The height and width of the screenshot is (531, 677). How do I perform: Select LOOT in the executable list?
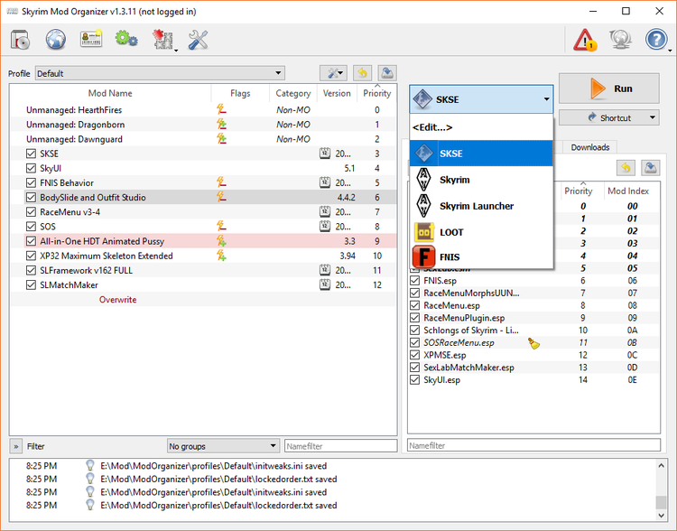481,232
